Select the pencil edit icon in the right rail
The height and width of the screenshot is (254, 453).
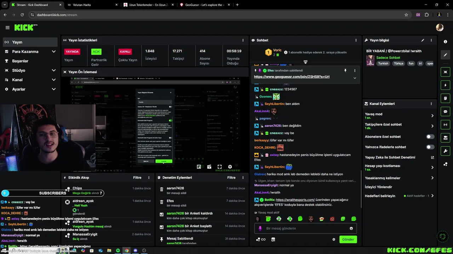point(445,55)
